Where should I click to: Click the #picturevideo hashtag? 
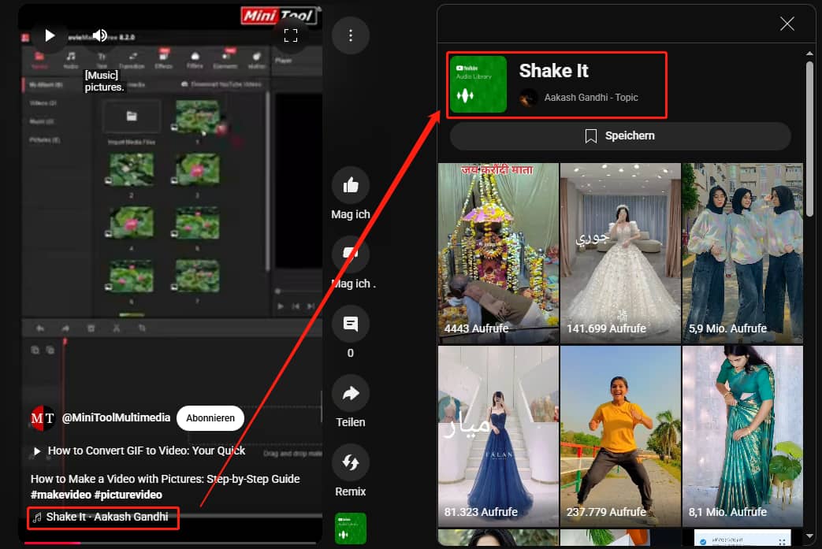point(128,495)
